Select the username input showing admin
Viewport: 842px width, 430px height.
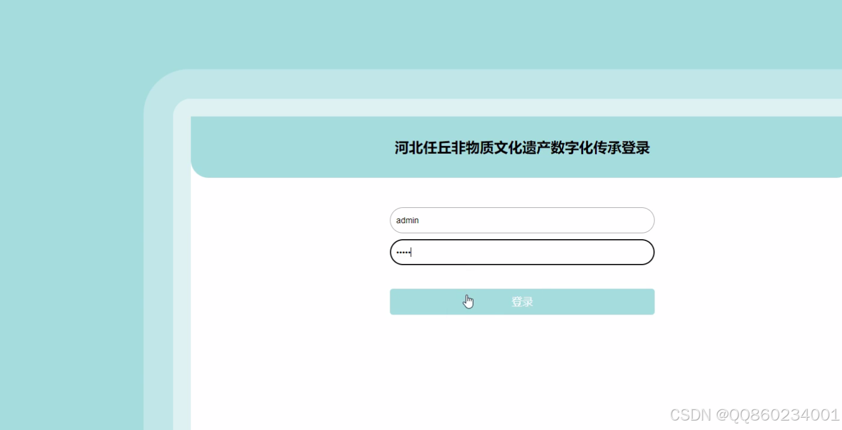(x=521, y=220)
